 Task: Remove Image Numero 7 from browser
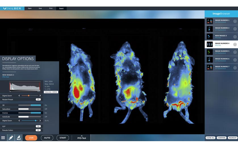235,67
